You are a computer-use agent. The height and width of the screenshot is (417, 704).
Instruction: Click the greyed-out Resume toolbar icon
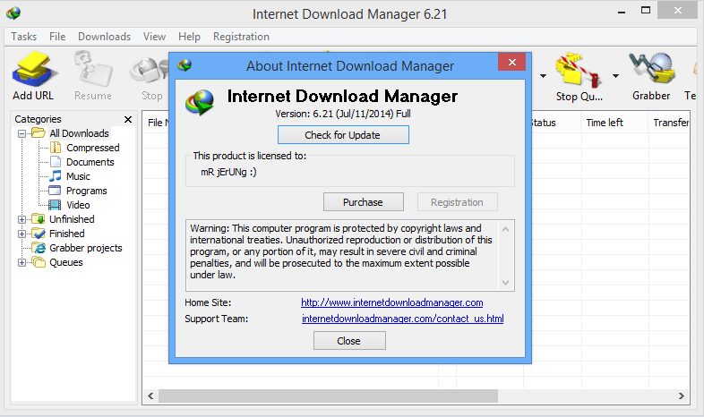click(93, 70)
